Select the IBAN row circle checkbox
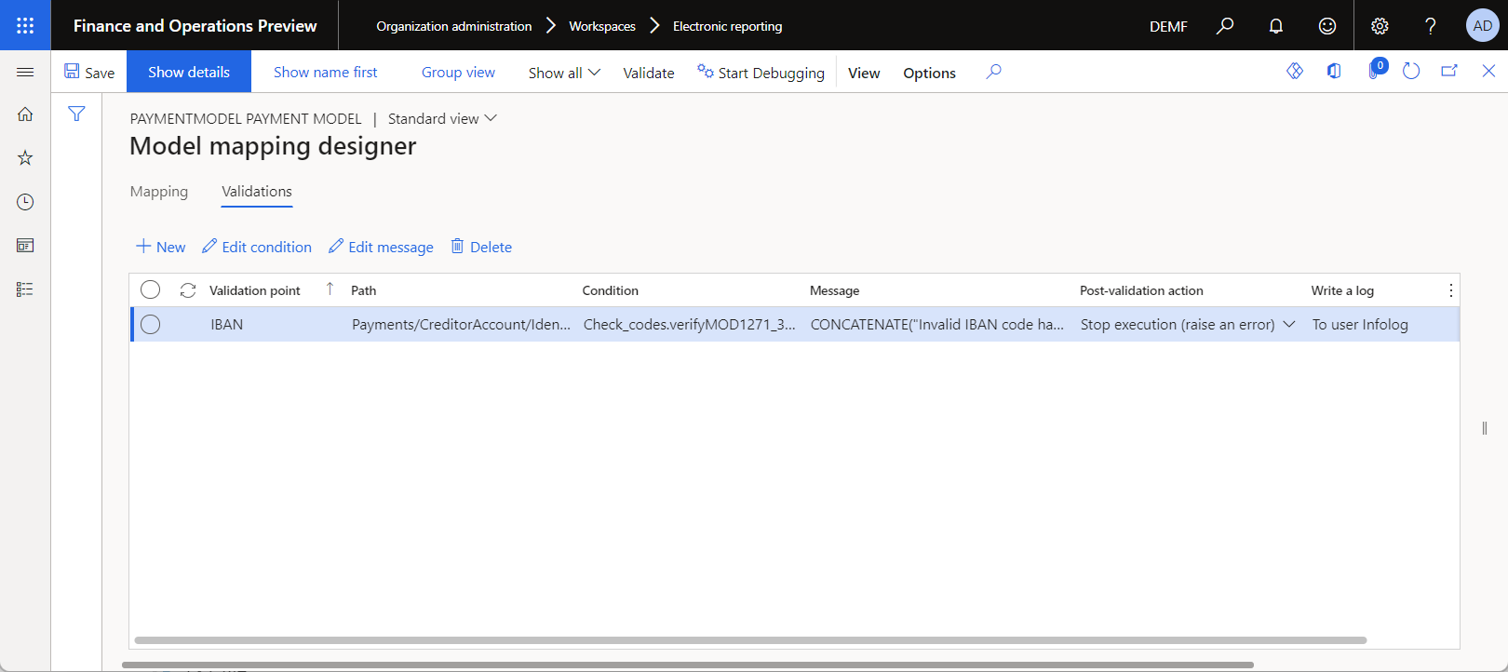Image resolution: width=1508 pixels, height=672 pixels. tap(151, 324)
